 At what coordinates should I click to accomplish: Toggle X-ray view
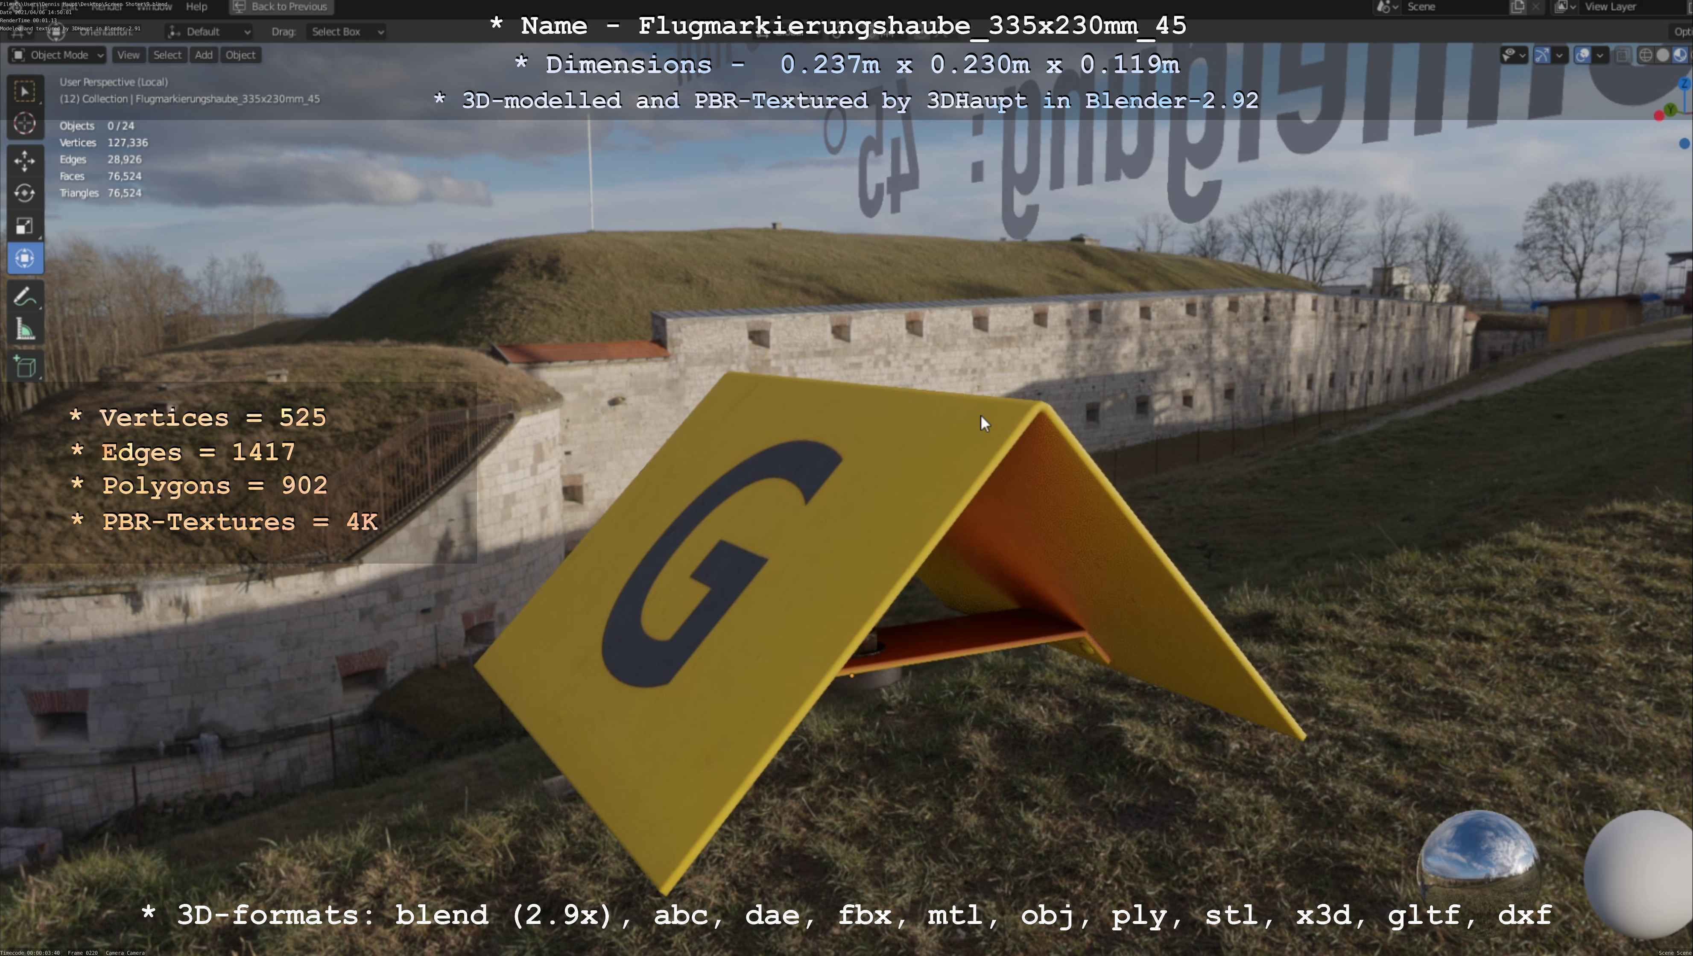(1623, 55)
